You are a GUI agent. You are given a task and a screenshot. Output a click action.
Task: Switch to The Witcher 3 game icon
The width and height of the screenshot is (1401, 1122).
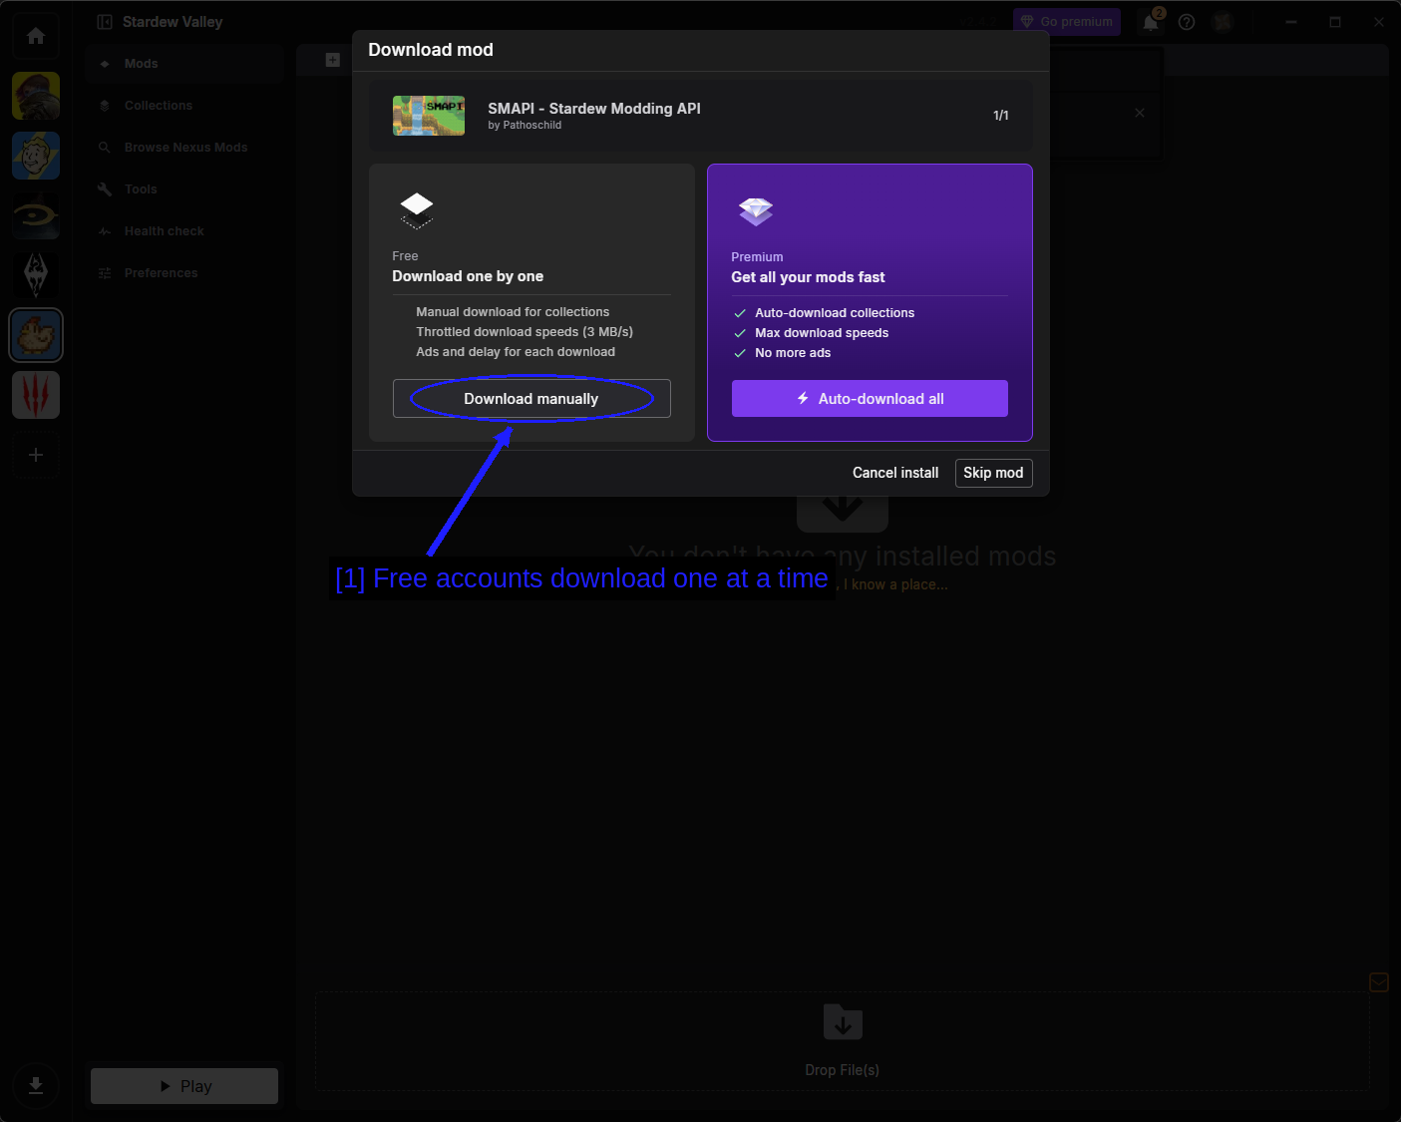click(36, 395)
